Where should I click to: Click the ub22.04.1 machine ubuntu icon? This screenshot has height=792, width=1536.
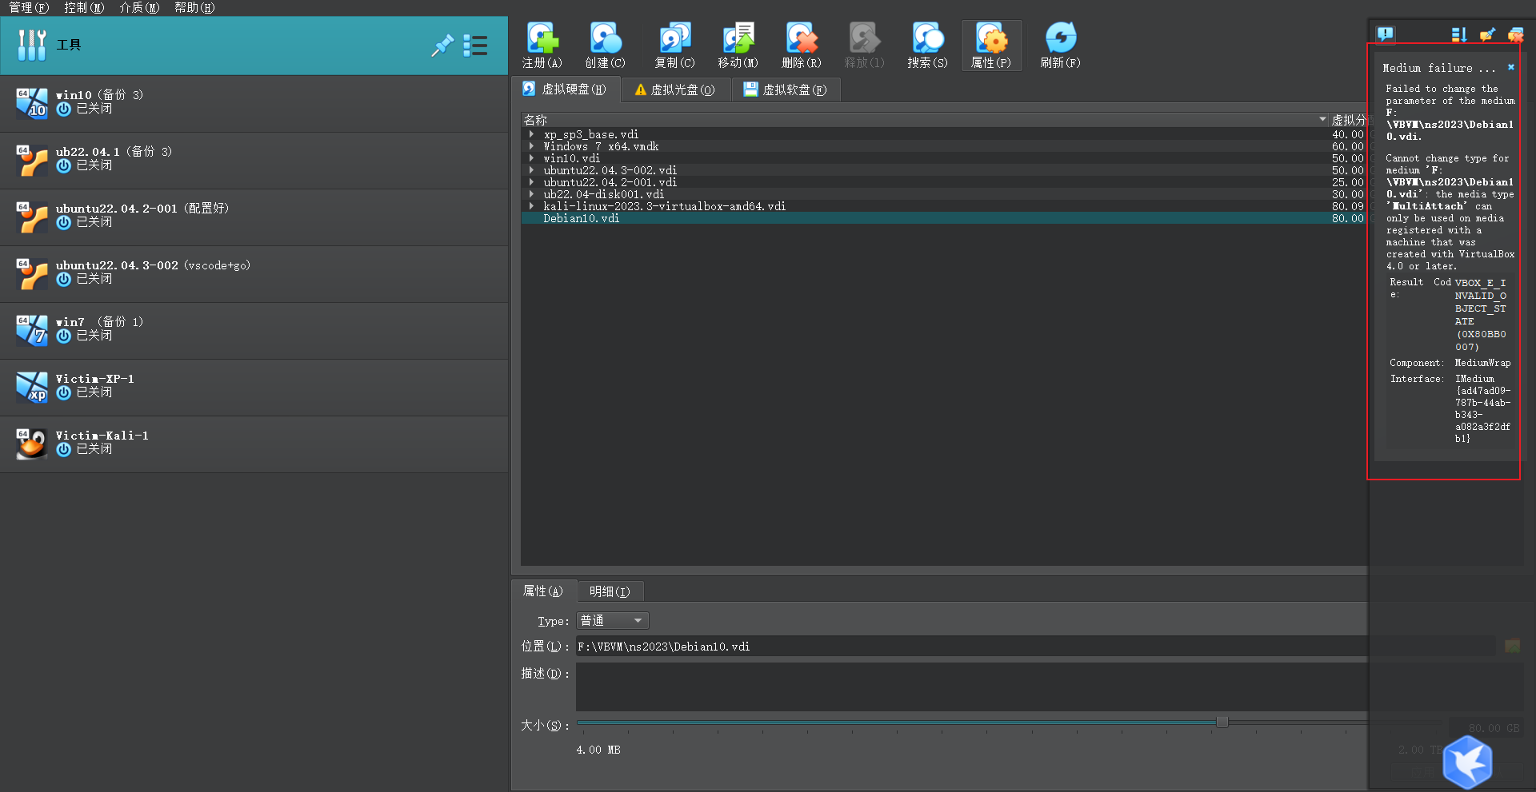tap(32, 161)
